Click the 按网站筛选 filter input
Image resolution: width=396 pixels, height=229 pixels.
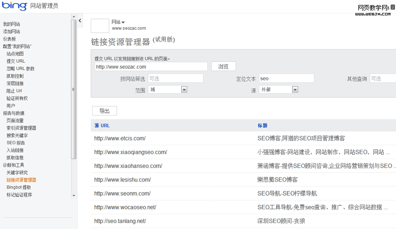click(175, 78)
